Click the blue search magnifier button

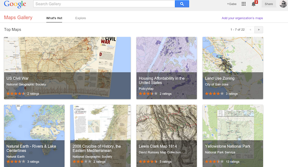[182, 4]
